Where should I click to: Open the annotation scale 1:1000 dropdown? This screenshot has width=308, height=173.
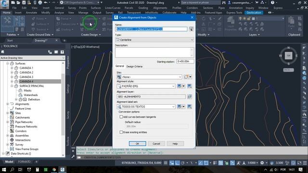coord(253,163)
